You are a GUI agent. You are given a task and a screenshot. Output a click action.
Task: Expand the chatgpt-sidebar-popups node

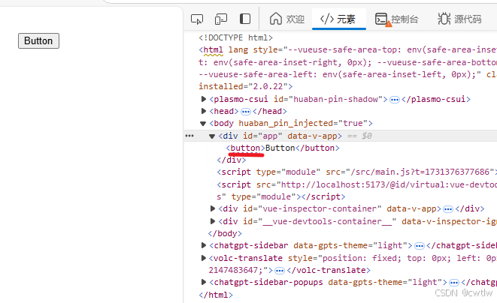coord(204,282)
